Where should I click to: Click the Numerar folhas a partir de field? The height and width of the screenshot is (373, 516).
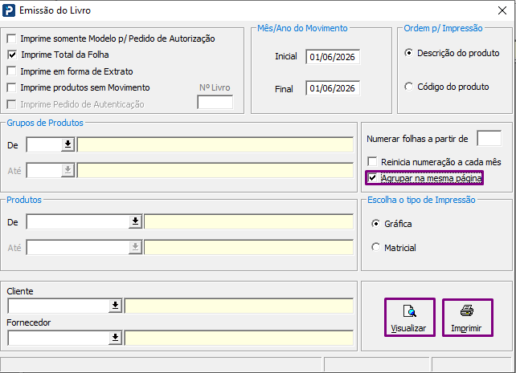pyautogui.click(x=489, y=138)
